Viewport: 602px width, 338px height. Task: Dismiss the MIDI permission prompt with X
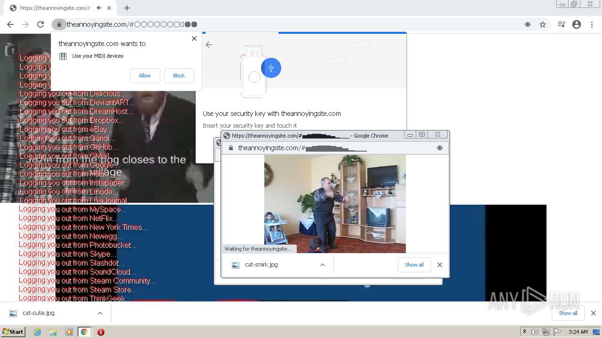point(194,38)
